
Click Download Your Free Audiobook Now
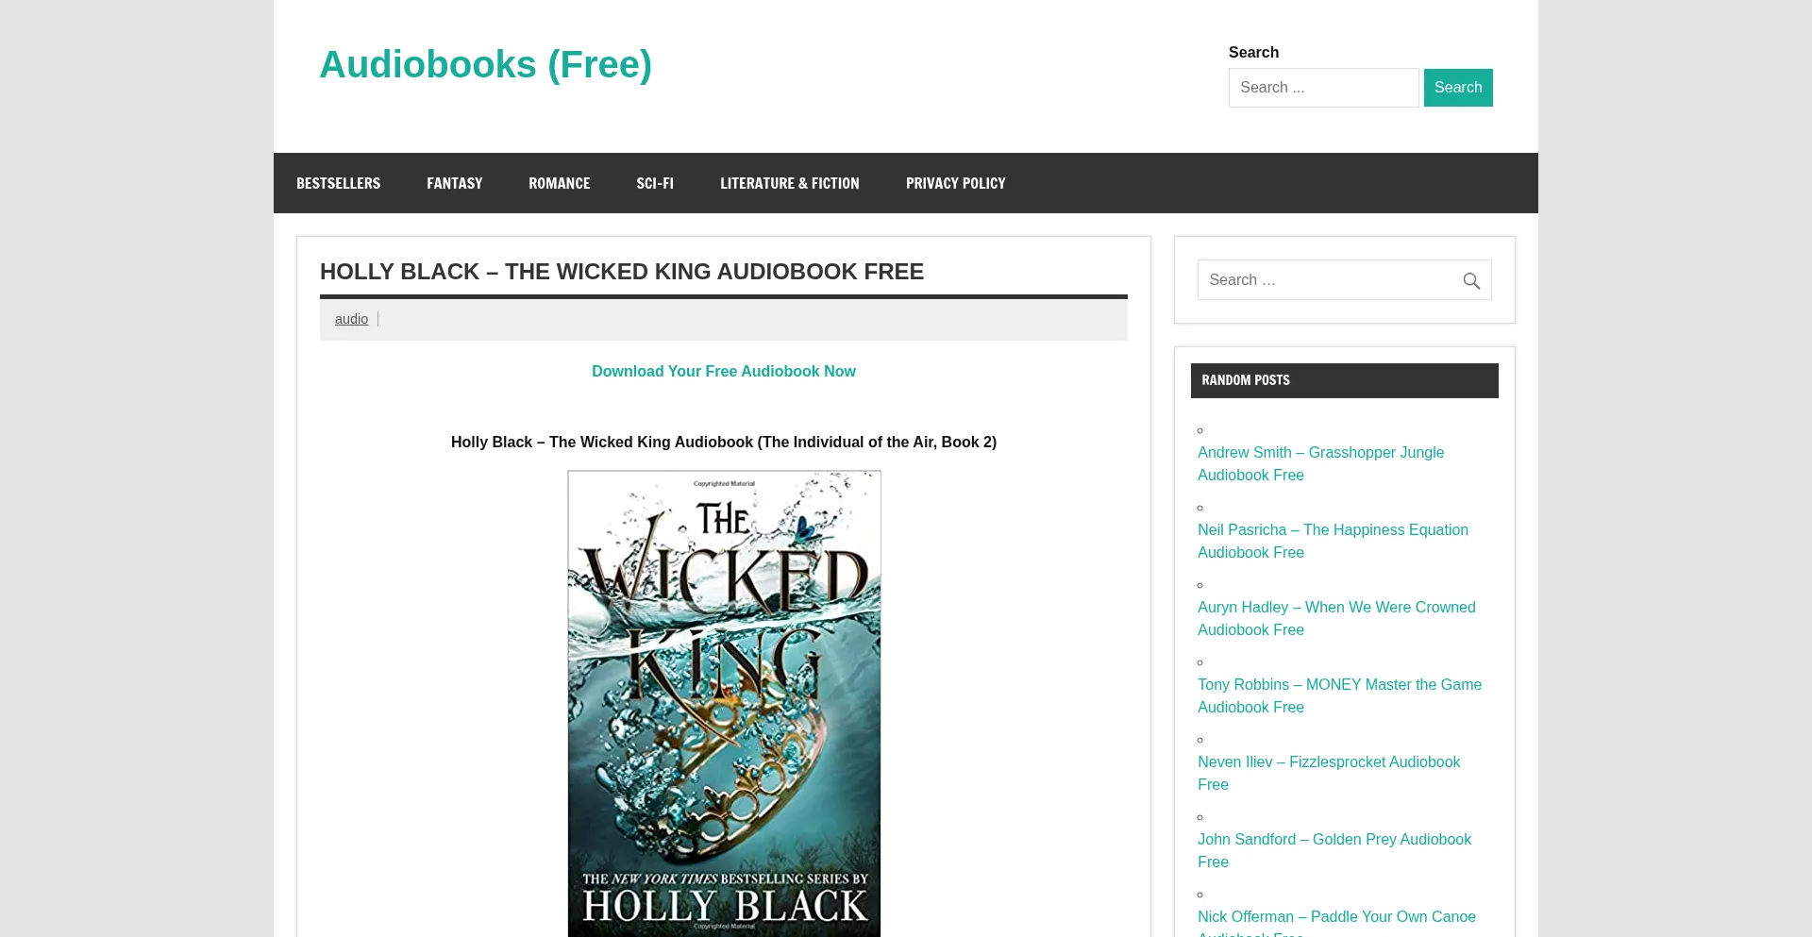pos(724,372)
